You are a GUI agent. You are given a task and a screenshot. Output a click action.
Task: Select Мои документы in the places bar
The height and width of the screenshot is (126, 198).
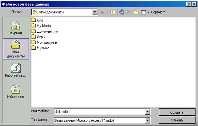(16, 49)
